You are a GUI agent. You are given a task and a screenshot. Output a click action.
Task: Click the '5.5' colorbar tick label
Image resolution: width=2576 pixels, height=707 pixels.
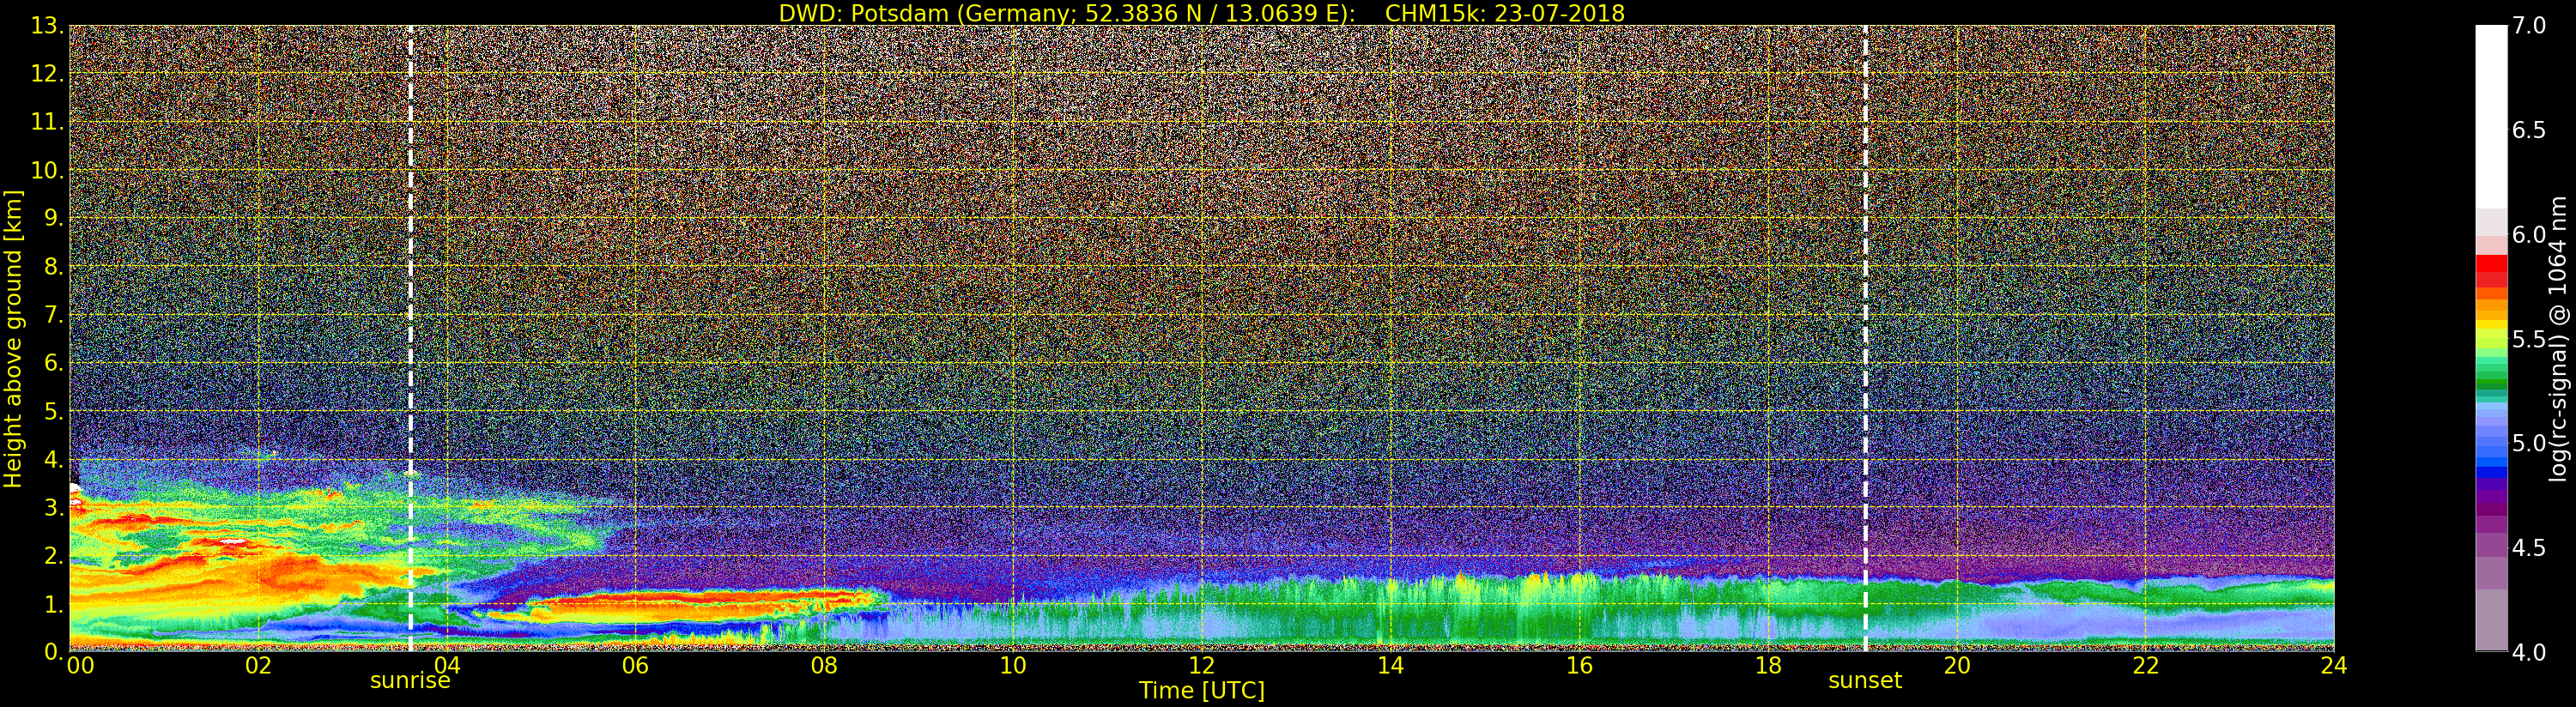[2529, 339]
